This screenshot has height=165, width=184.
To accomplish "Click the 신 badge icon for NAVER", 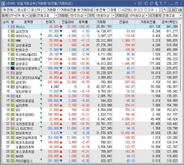I will click(x=12, y=156).
